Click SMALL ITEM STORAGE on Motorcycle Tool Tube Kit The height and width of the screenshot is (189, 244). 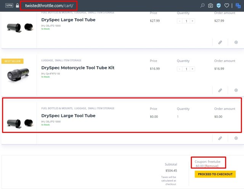click(x=68, y=60)
